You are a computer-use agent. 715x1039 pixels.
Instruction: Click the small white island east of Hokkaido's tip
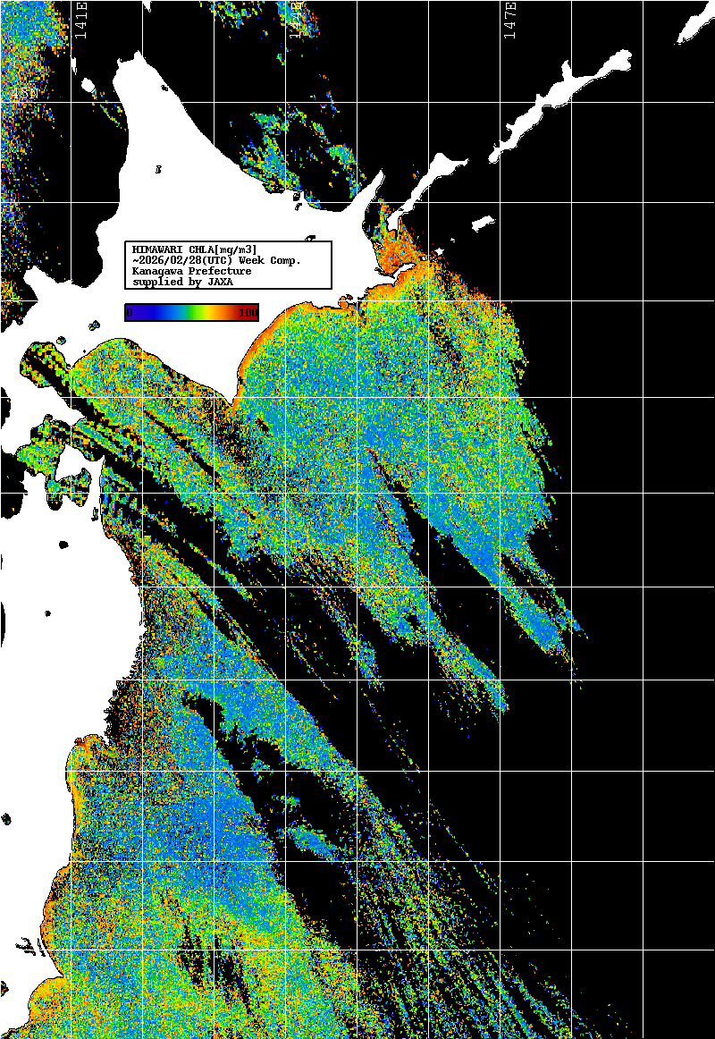tap(483, 222)
